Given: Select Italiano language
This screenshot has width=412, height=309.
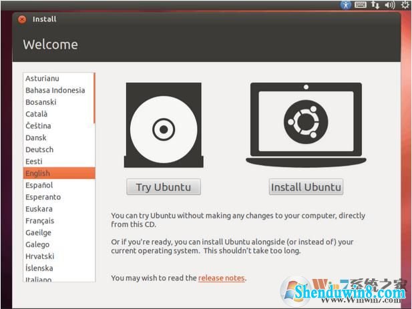Looking at the screenshot, I should point(59,278).
